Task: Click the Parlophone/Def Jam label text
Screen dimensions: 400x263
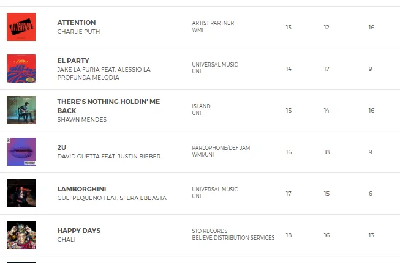Action: (x=221, y=148)
